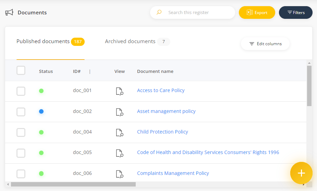Tick the checkbox for doc_001
Image resolution: width=317 pixels, height=191 pixels.
21,91
